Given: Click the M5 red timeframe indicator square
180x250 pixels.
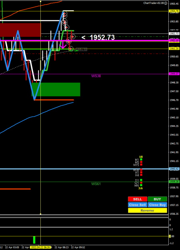Looking at the screenshot, I should click(141, 162).
